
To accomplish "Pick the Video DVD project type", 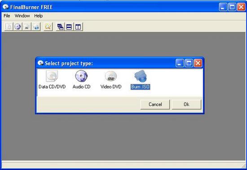I will point(111,80).
